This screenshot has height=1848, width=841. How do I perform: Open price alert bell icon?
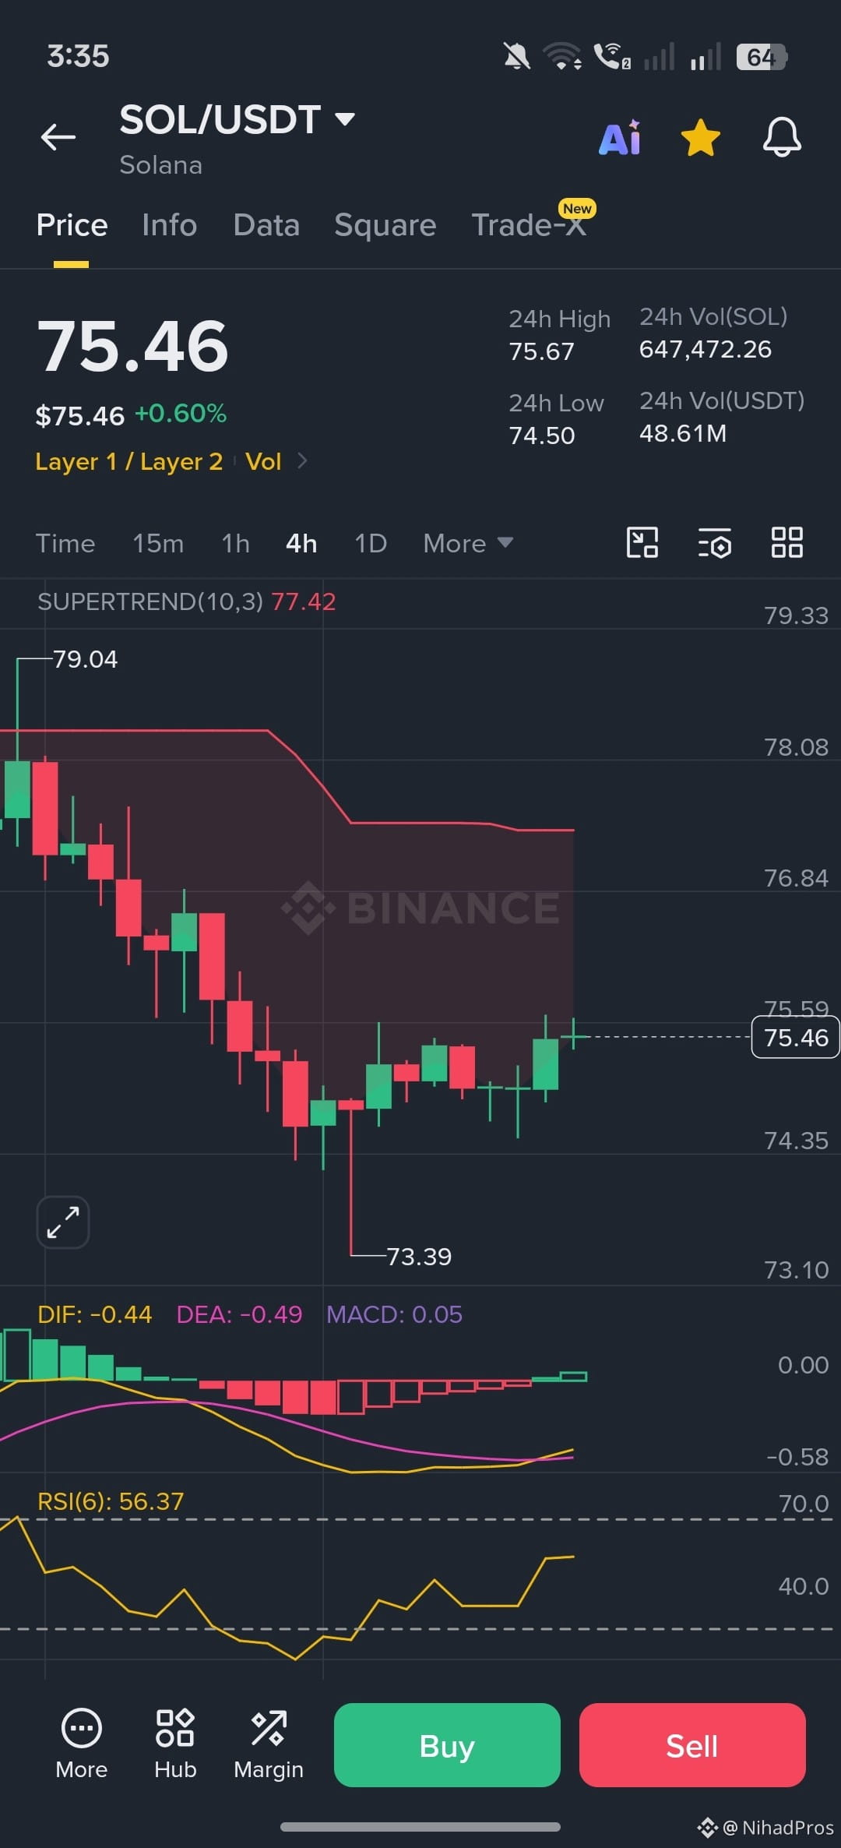point(782,138)
